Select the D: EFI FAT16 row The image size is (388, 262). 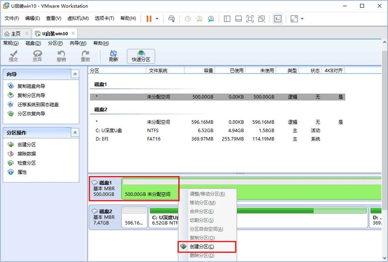(217, 139)
